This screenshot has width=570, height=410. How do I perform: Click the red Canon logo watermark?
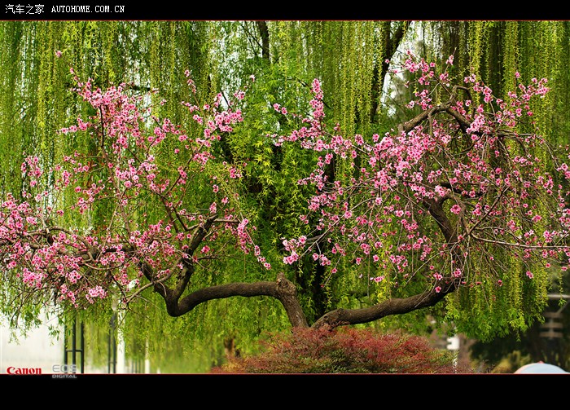click(x=24, y=370)
